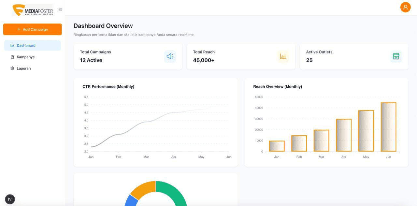Click the Jun bar in Reach Overview
Image resolution: width=417 pixels, height=206 pixels.
click(x=388, y=127)
